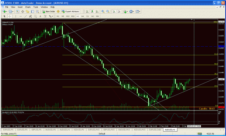226x136 pixels.
Task: Open the Profiles icon
Action: click(x=10, y=12)
